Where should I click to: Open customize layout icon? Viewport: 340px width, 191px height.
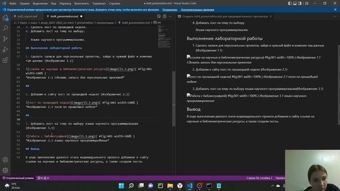click(x=307, y=3)
